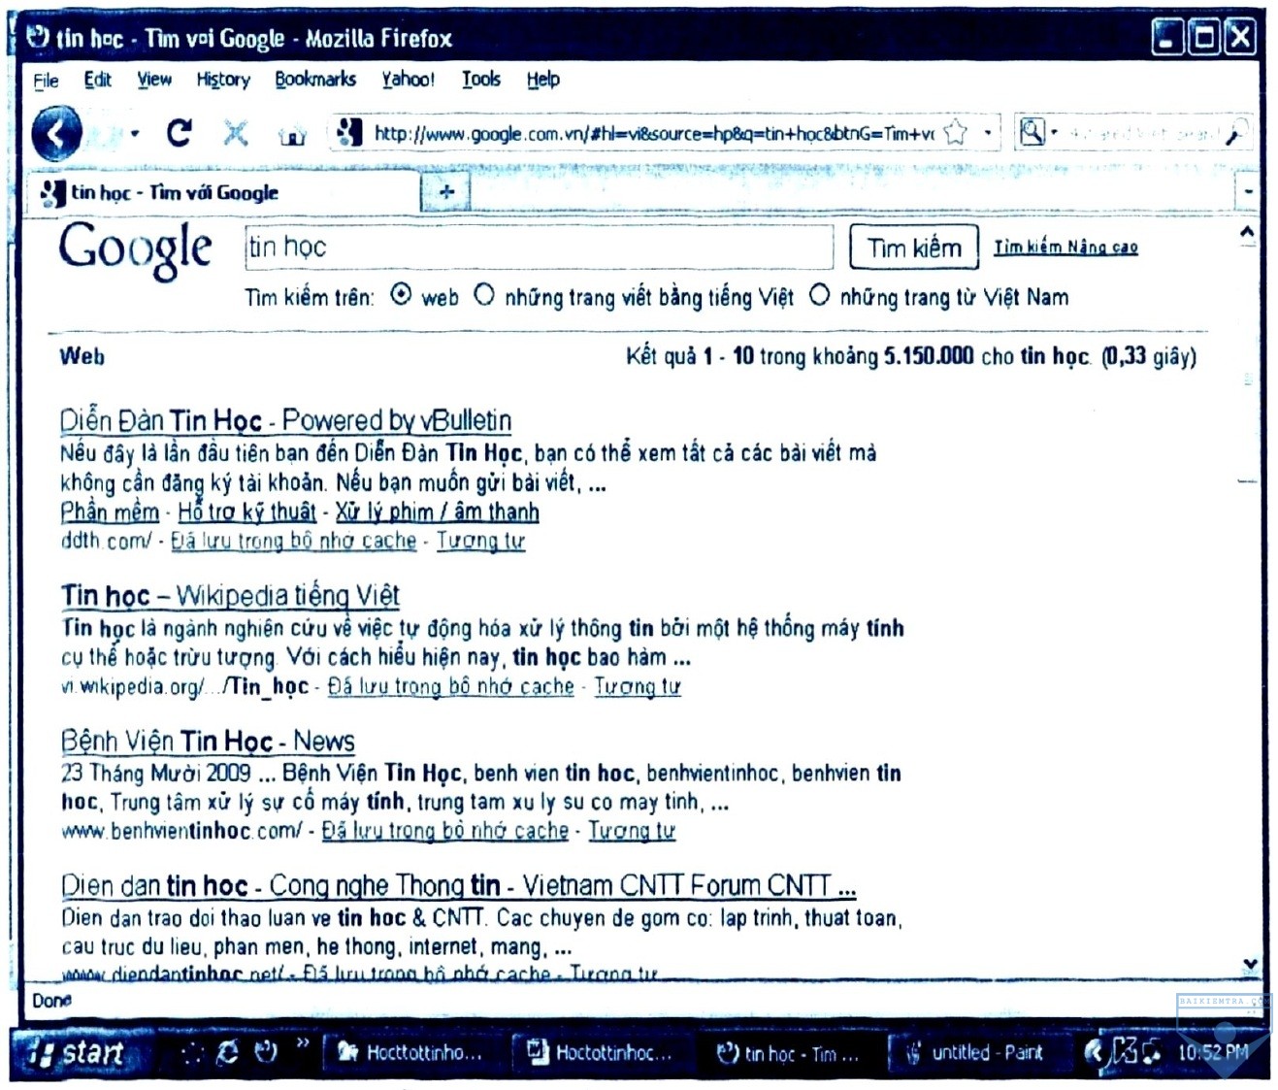Open the View menu
Viewport: 1278px width, 1090px height.
point(154,80)
